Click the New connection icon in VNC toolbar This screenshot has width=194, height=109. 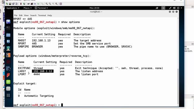coord(7,4)
